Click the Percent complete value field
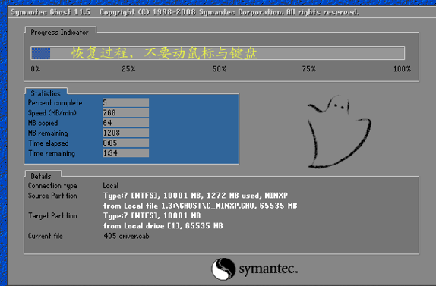The image size is (436, 286). point(125,102)
